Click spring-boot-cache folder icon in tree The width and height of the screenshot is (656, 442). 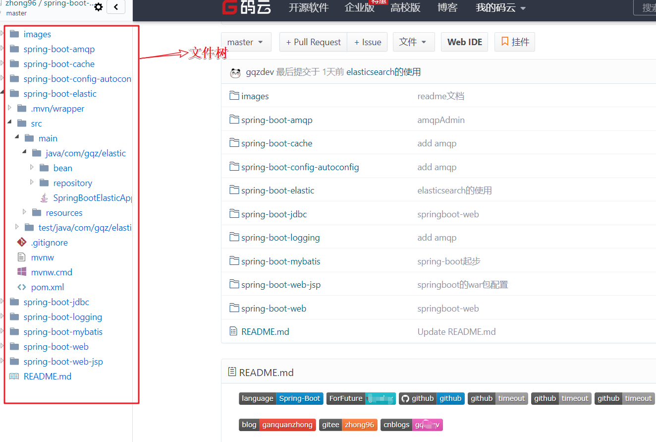pos(14,64)
